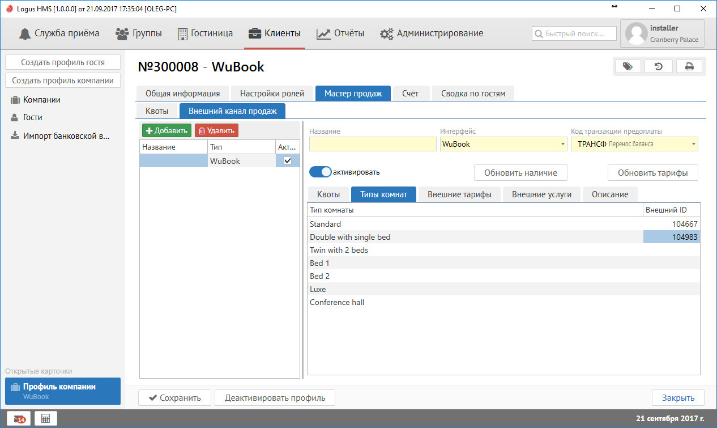Select WuBook row in channel list

click(220, 161)
